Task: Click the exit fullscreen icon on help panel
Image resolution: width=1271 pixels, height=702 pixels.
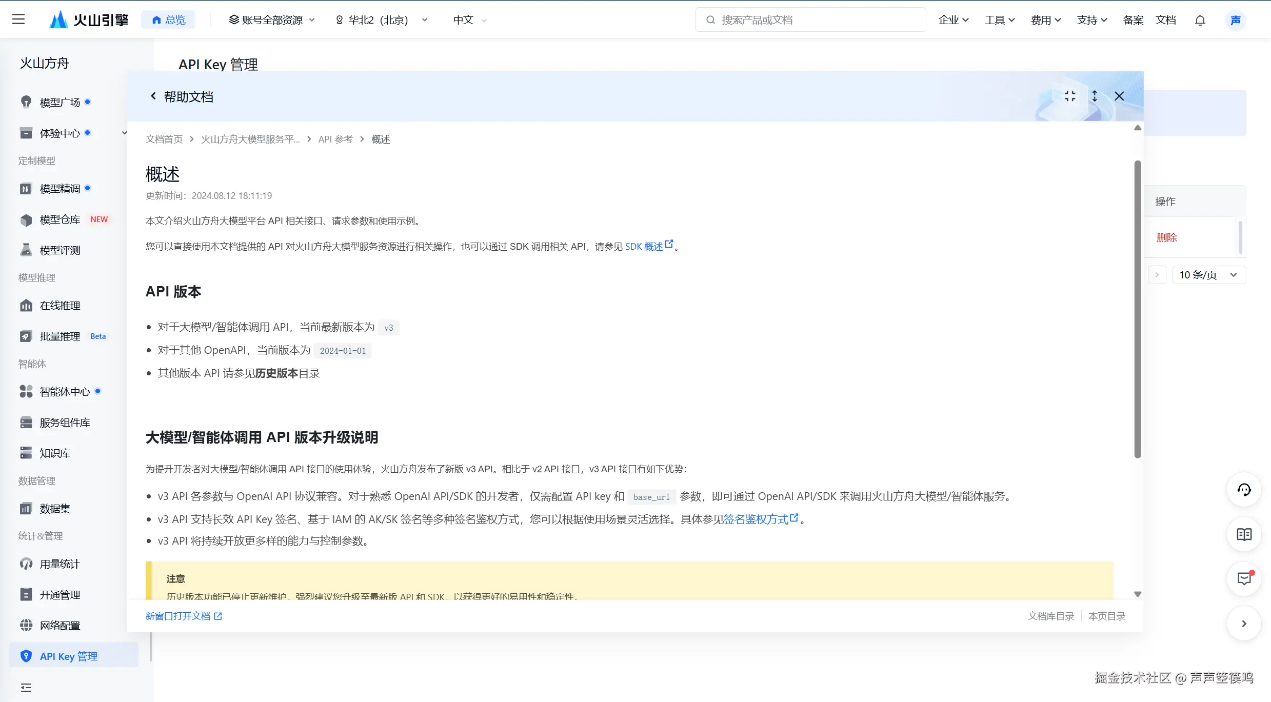Action: pos(1070,96)
